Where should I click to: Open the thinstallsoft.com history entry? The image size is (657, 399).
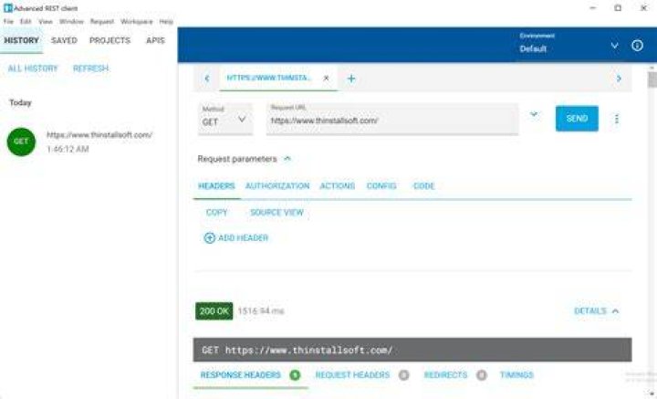(x=99, y=142)
